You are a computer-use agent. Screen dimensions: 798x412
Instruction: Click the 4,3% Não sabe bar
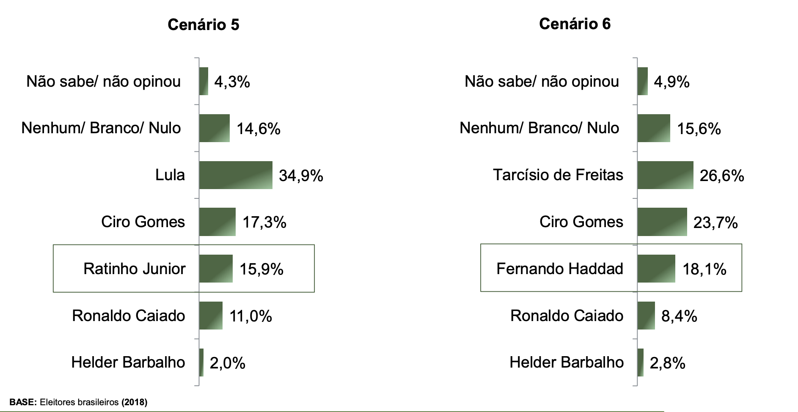pos(204,81)
